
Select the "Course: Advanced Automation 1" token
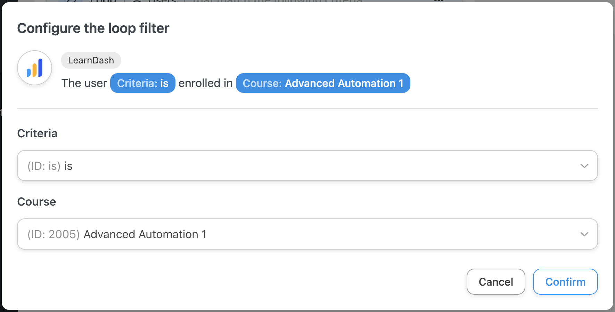[x=323, y=83]
